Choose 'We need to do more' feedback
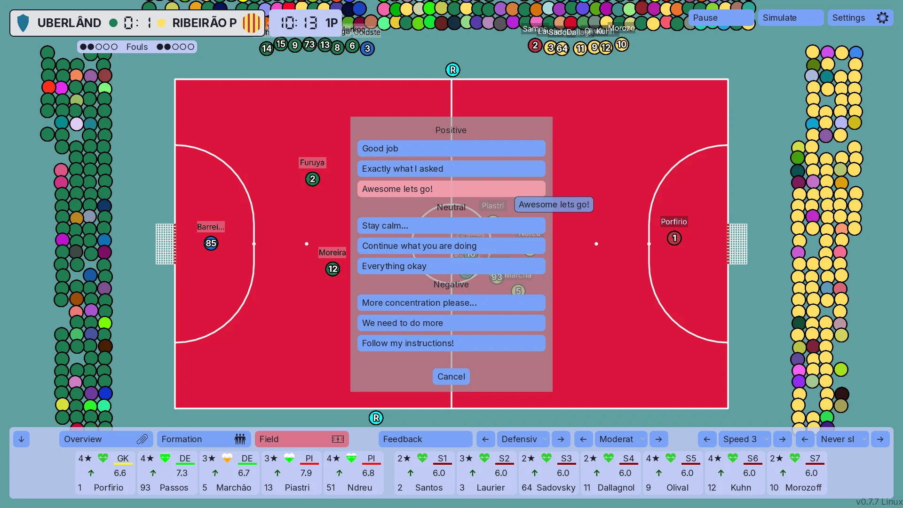Screen dimensions: 903x508 pyautogui.click(x=451, y=323)
